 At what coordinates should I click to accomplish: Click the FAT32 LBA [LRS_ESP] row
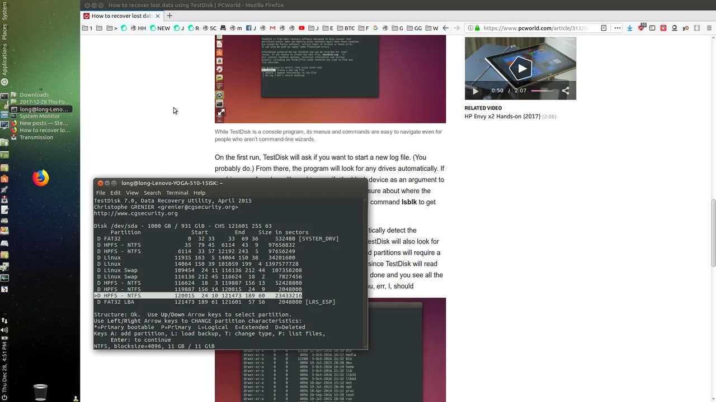point(215,302)
